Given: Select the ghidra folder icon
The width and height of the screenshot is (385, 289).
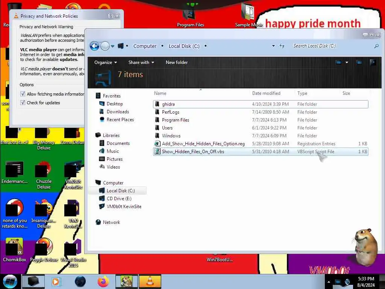Looking at the screenshot, I should tap(157, 104).
